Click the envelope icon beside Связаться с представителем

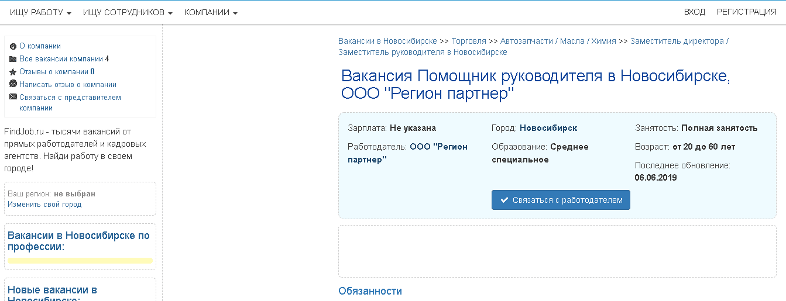[13, 97]
